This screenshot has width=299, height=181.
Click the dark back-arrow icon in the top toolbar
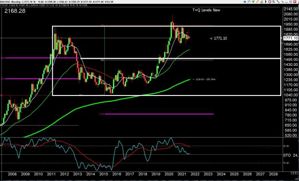(x=245, y=2)
